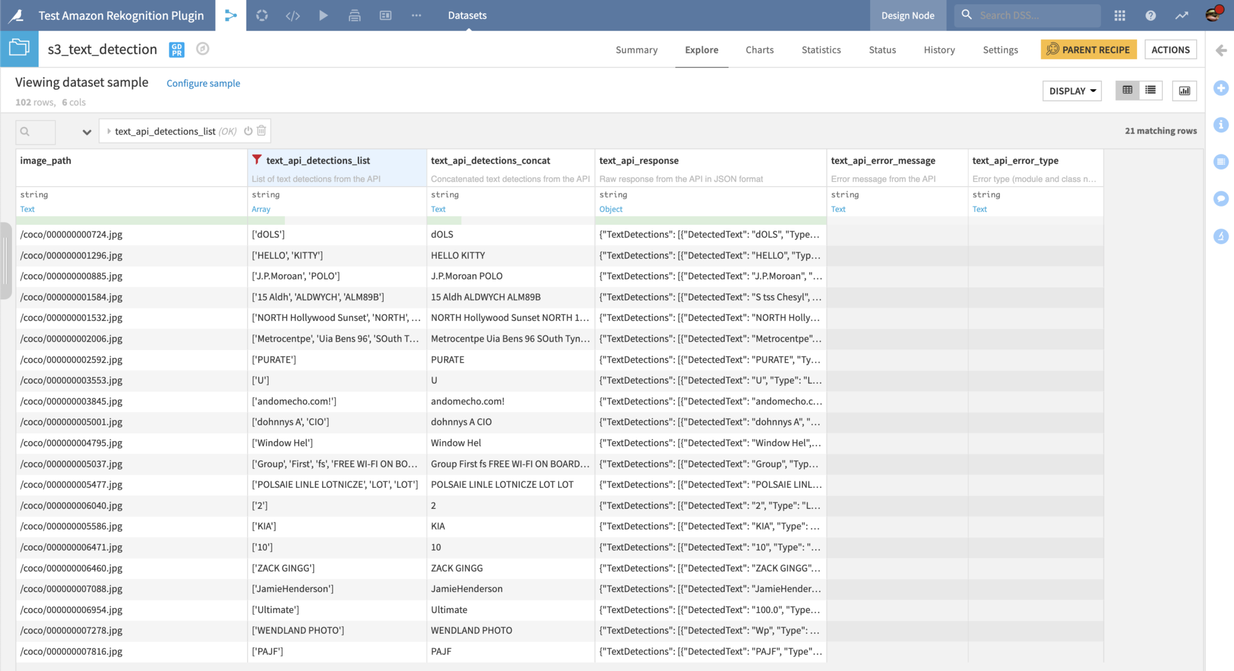Screen dimensions: 1234x671
Task: Open the discussions bubble in the right sidebar
Action: [1221, 199]
